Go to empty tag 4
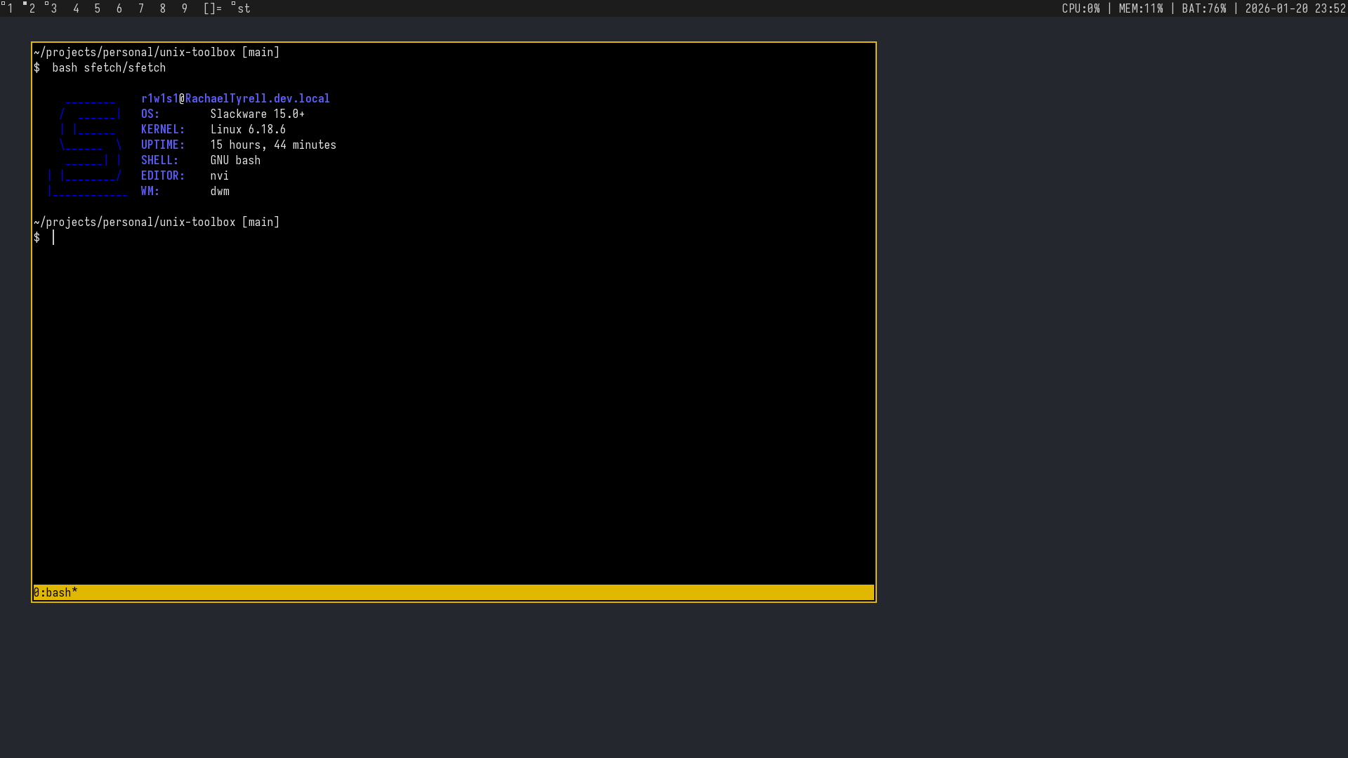 (x=76, y=8)
